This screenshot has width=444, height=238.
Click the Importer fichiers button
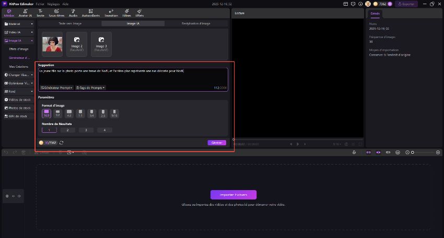click(233, 195)
